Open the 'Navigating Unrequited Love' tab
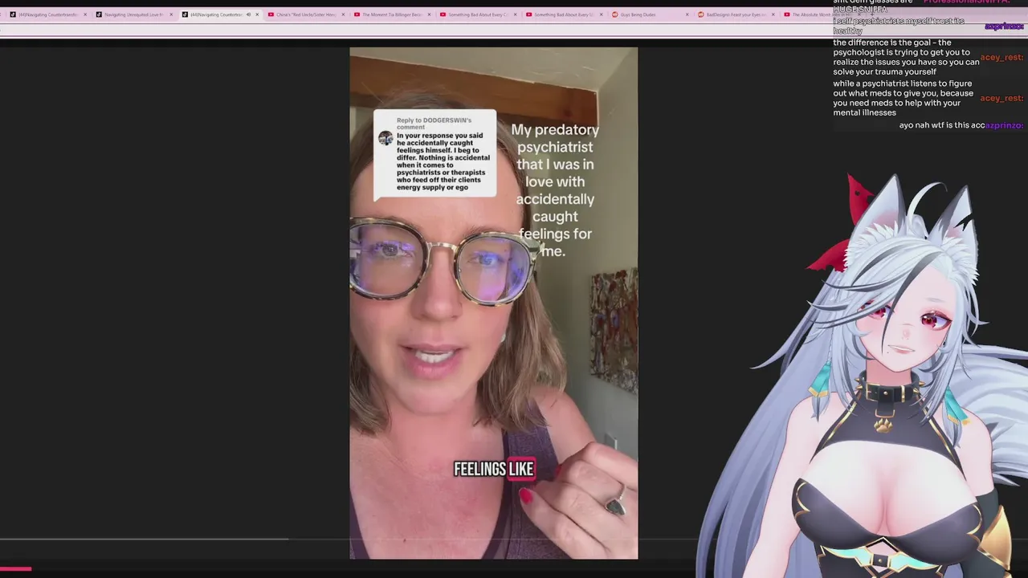 pos(133,14)
